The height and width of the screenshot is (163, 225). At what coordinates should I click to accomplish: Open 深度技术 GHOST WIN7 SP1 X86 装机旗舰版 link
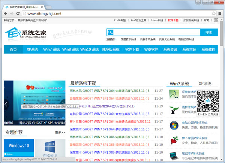[x=109, y=153]
